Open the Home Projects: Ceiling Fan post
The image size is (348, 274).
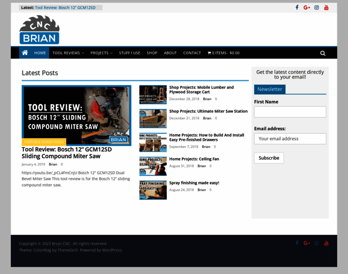(194, 159)
